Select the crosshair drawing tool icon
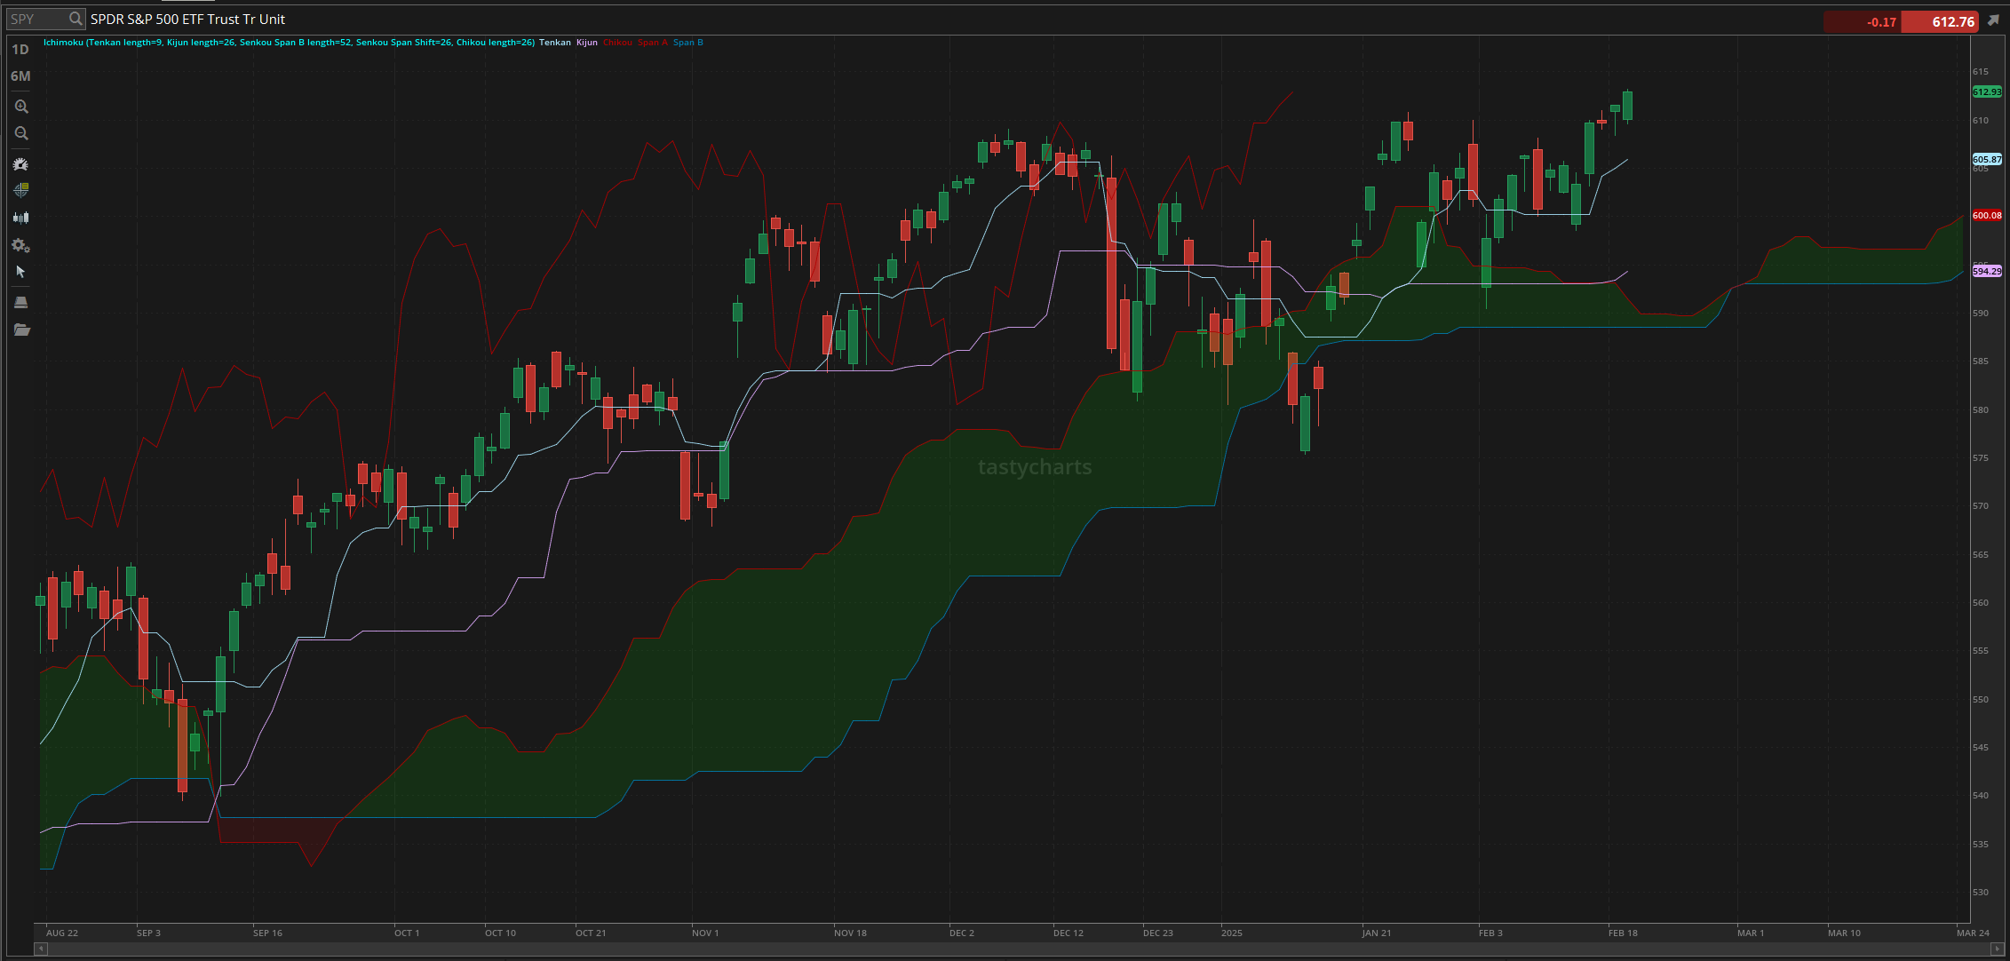This screenshot has height=961, width=2010. click(x=21, y=190)
